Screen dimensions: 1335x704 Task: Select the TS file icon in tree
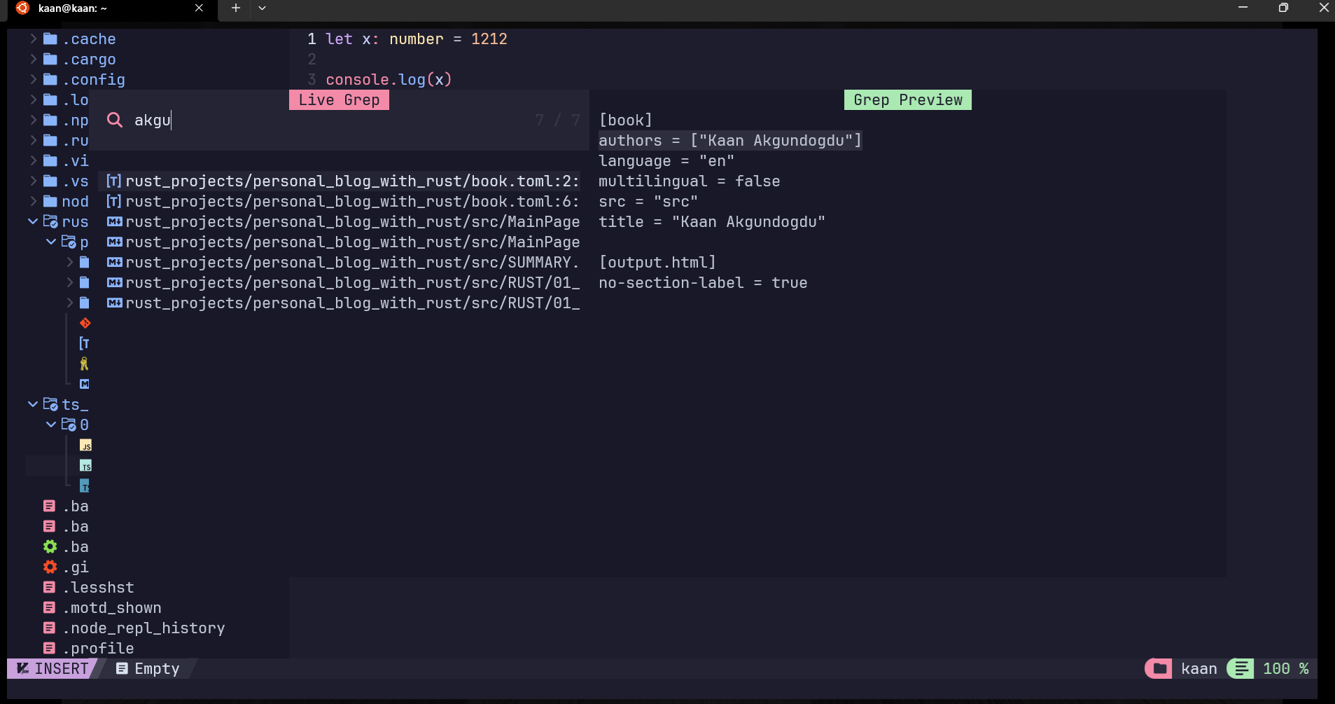(x=85, y=466)
